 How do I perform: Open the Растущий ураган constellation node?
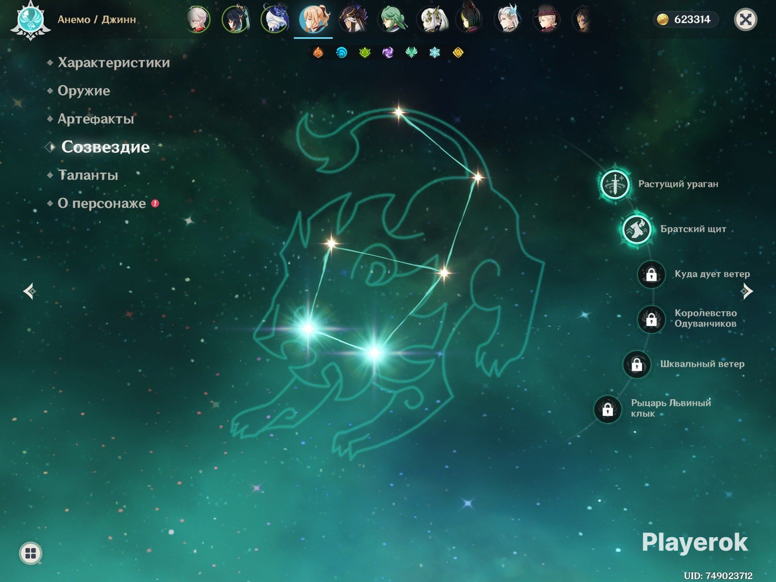615,184
